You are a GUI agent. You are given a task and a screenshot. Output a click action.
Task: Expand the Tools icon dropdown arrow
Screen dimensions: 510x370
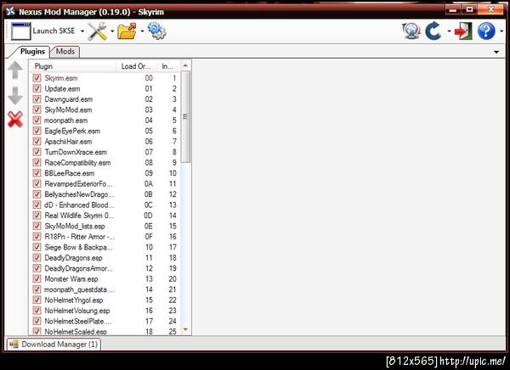pyautogui.click(x=112, y=31)
